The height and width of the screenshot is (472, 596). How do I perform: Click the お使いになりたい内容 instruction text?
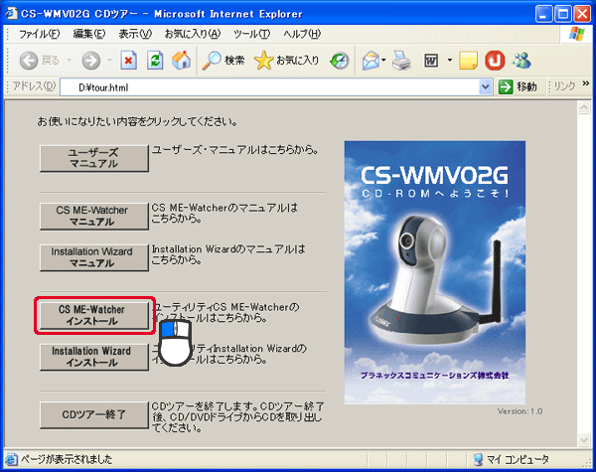point(137,121)
